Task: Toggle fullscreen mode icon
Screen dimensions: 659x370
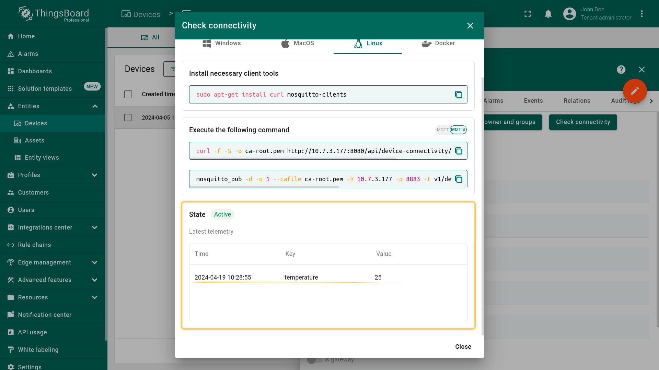Action: [528, 14]
